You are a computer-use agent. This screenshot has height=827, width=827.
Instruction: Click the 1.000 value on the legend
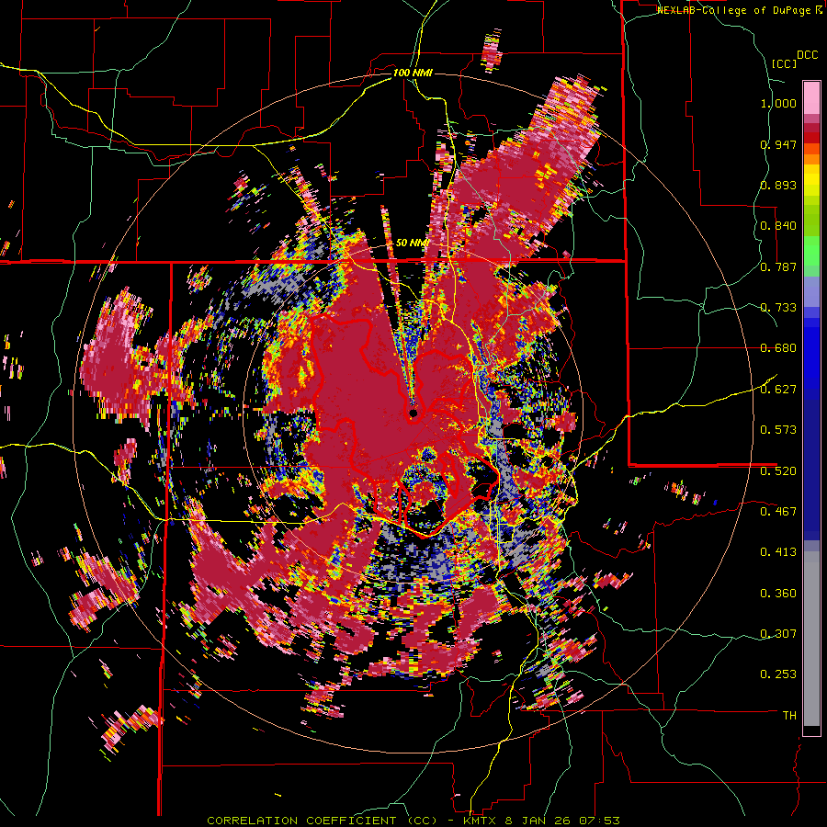click(x=778, y=103)
